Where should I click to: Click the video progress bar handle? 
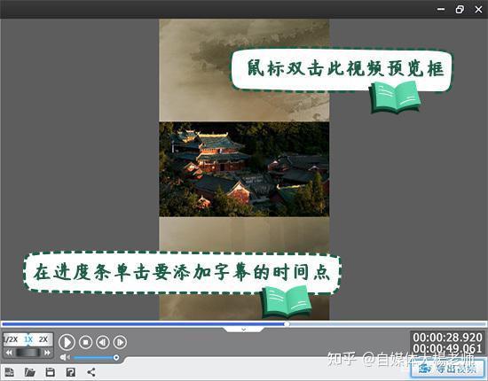click(x=287, y=324)
